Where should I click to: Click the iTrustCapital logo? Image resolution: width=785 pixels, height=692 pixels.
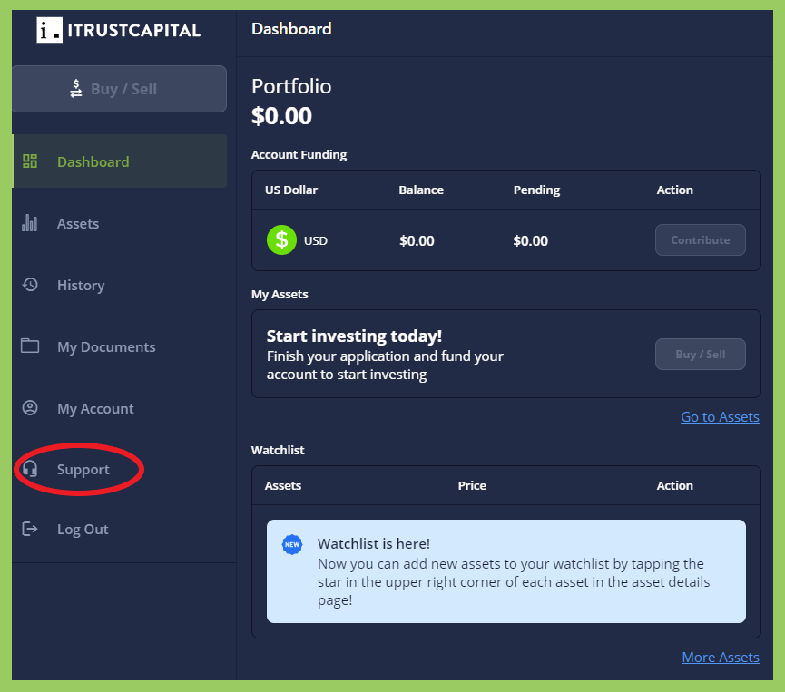point(118,30)
